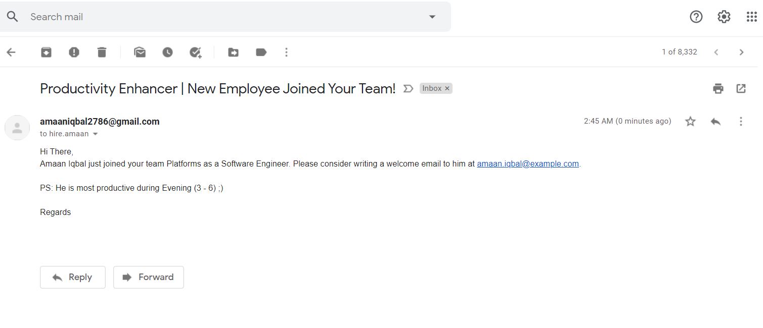Show search options dropdown arrow

coord(432,17)
